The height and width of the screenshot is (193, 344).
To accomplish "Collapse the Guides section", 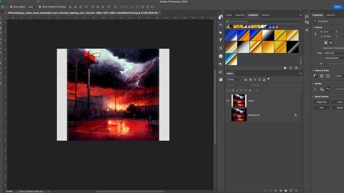I will [x=313, y=84].
